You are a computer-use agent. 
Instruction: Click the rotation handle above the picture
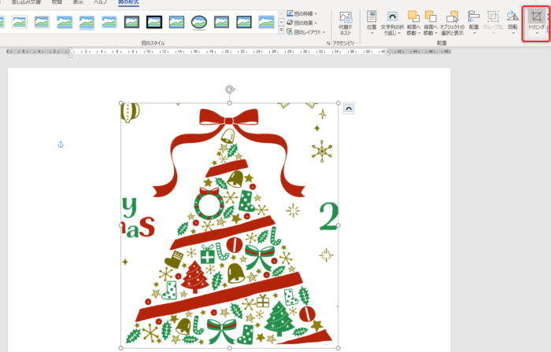(230, 90)
